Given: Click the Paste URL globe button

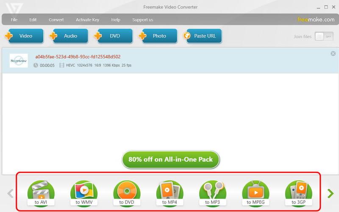Looking at the screenshot, I should click(202, 36).
